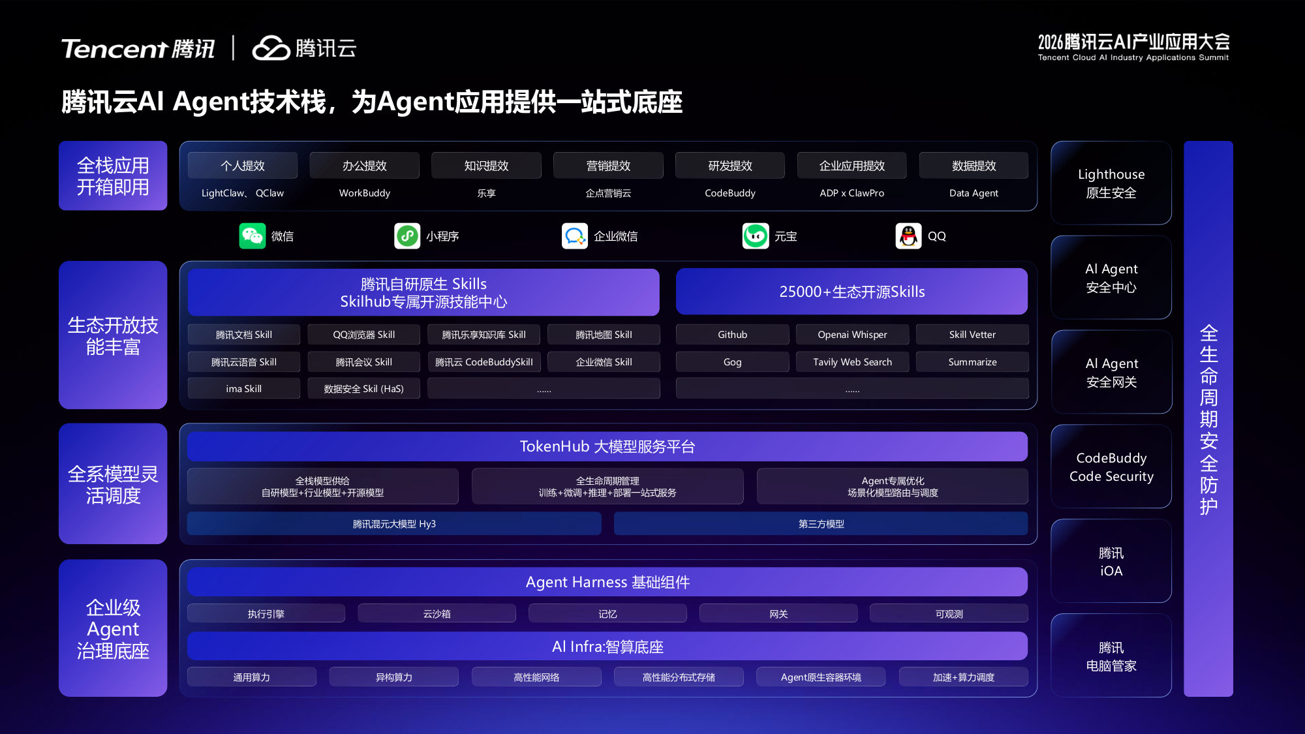Click the TokenHub 大模型服务平台 banner
The image size is (1305, 734).
(x=607, y=446)
